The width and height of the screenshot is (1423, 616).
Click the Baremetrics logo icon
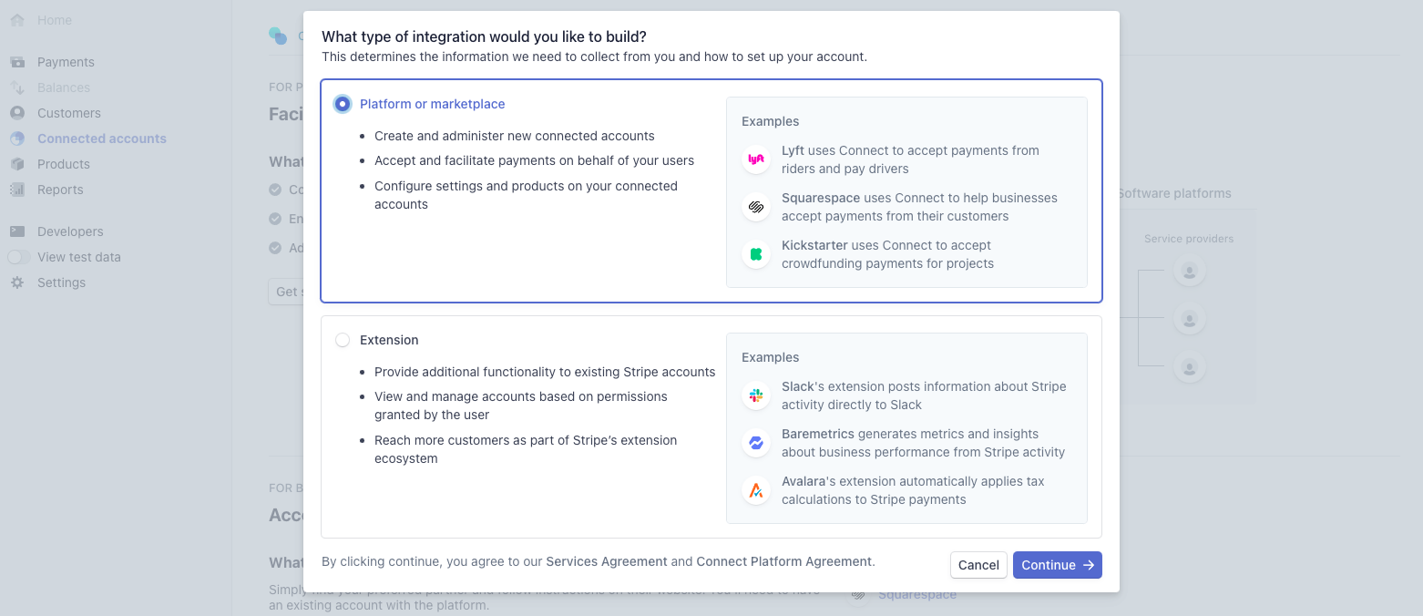pos(756,443)
